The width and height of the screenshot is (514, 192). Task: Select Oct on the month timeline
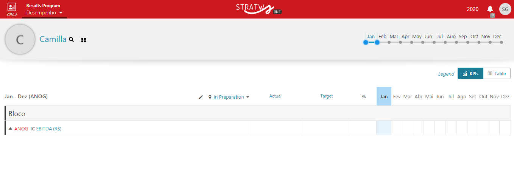point(474,37)
